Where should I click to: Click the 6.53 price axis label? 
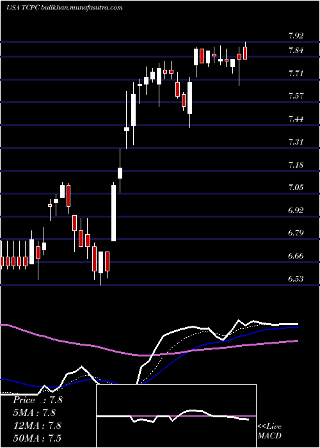[296, 278]
